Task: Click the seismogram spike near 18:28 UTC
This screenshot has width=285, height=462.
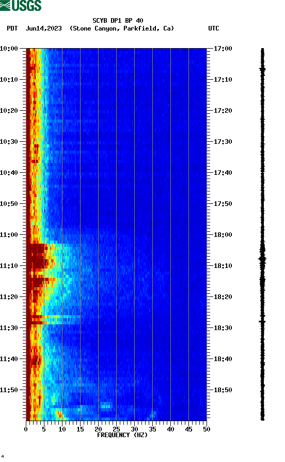Action: 262,321
